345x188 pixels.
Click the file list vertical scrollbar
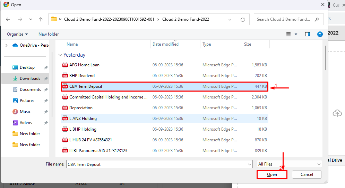tap(325, 58)
